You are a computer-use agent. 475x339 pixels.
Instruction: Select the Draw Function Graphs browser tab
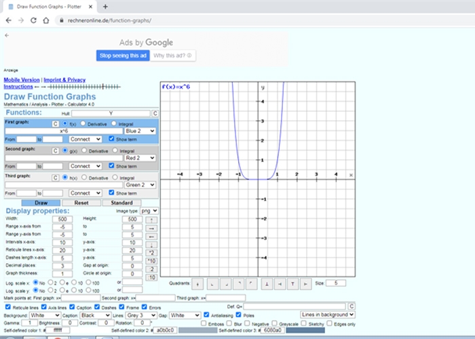[50, 7]
